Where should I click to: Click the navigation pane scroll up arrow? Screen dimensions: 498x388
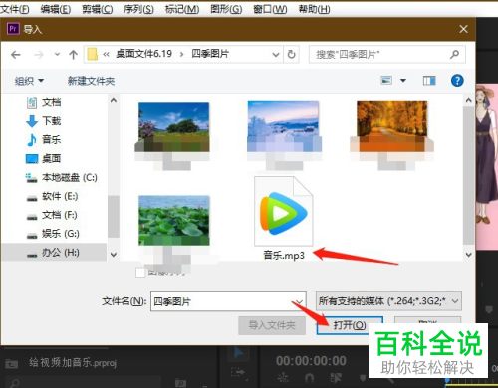tap(114, 100)
